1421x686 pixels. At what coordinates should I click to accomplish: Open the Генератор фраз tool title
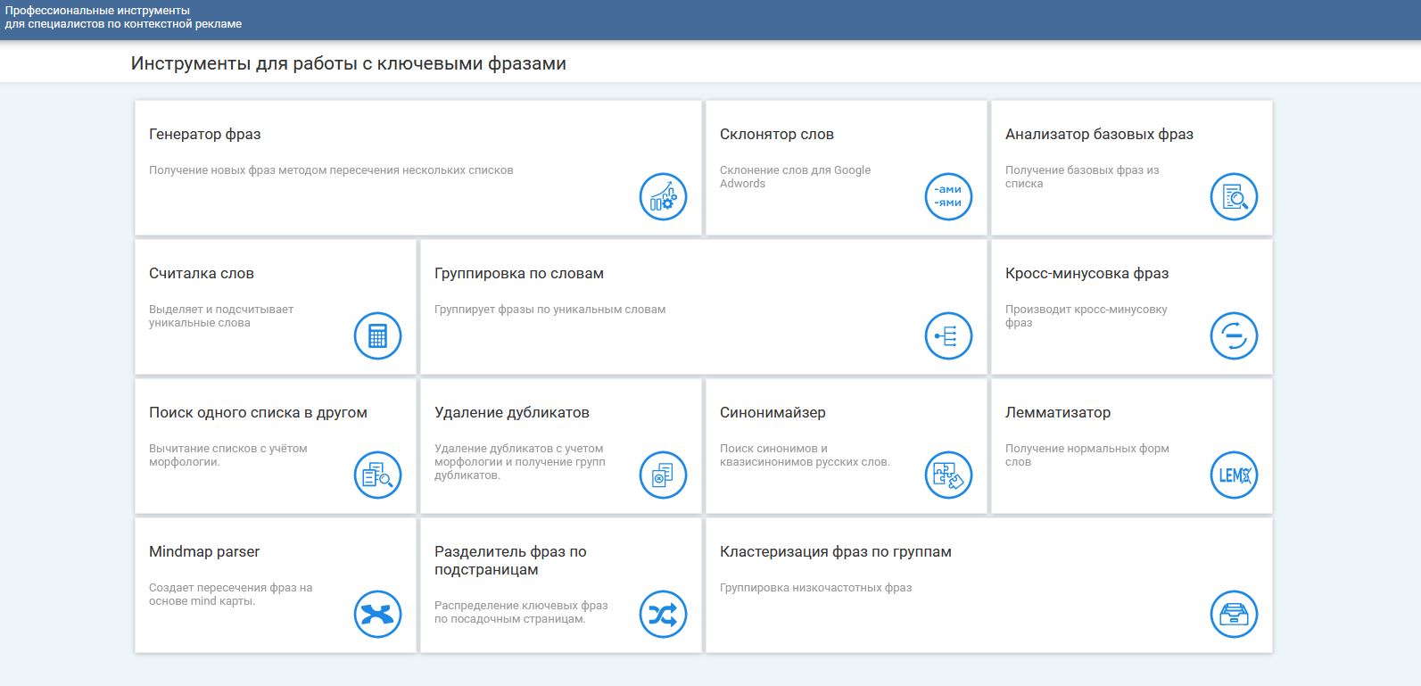tap(204, 135)
